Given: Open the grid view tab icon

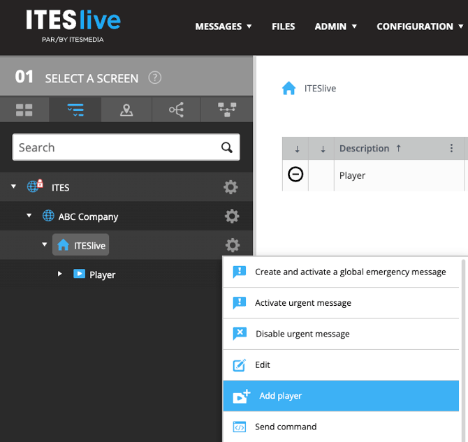Looking at the screenshot, I should (24, 110).
